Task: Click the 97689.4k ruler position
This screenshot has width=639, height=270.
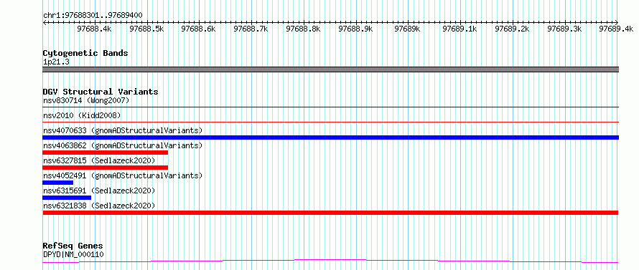Action: (x=617, y=29)
